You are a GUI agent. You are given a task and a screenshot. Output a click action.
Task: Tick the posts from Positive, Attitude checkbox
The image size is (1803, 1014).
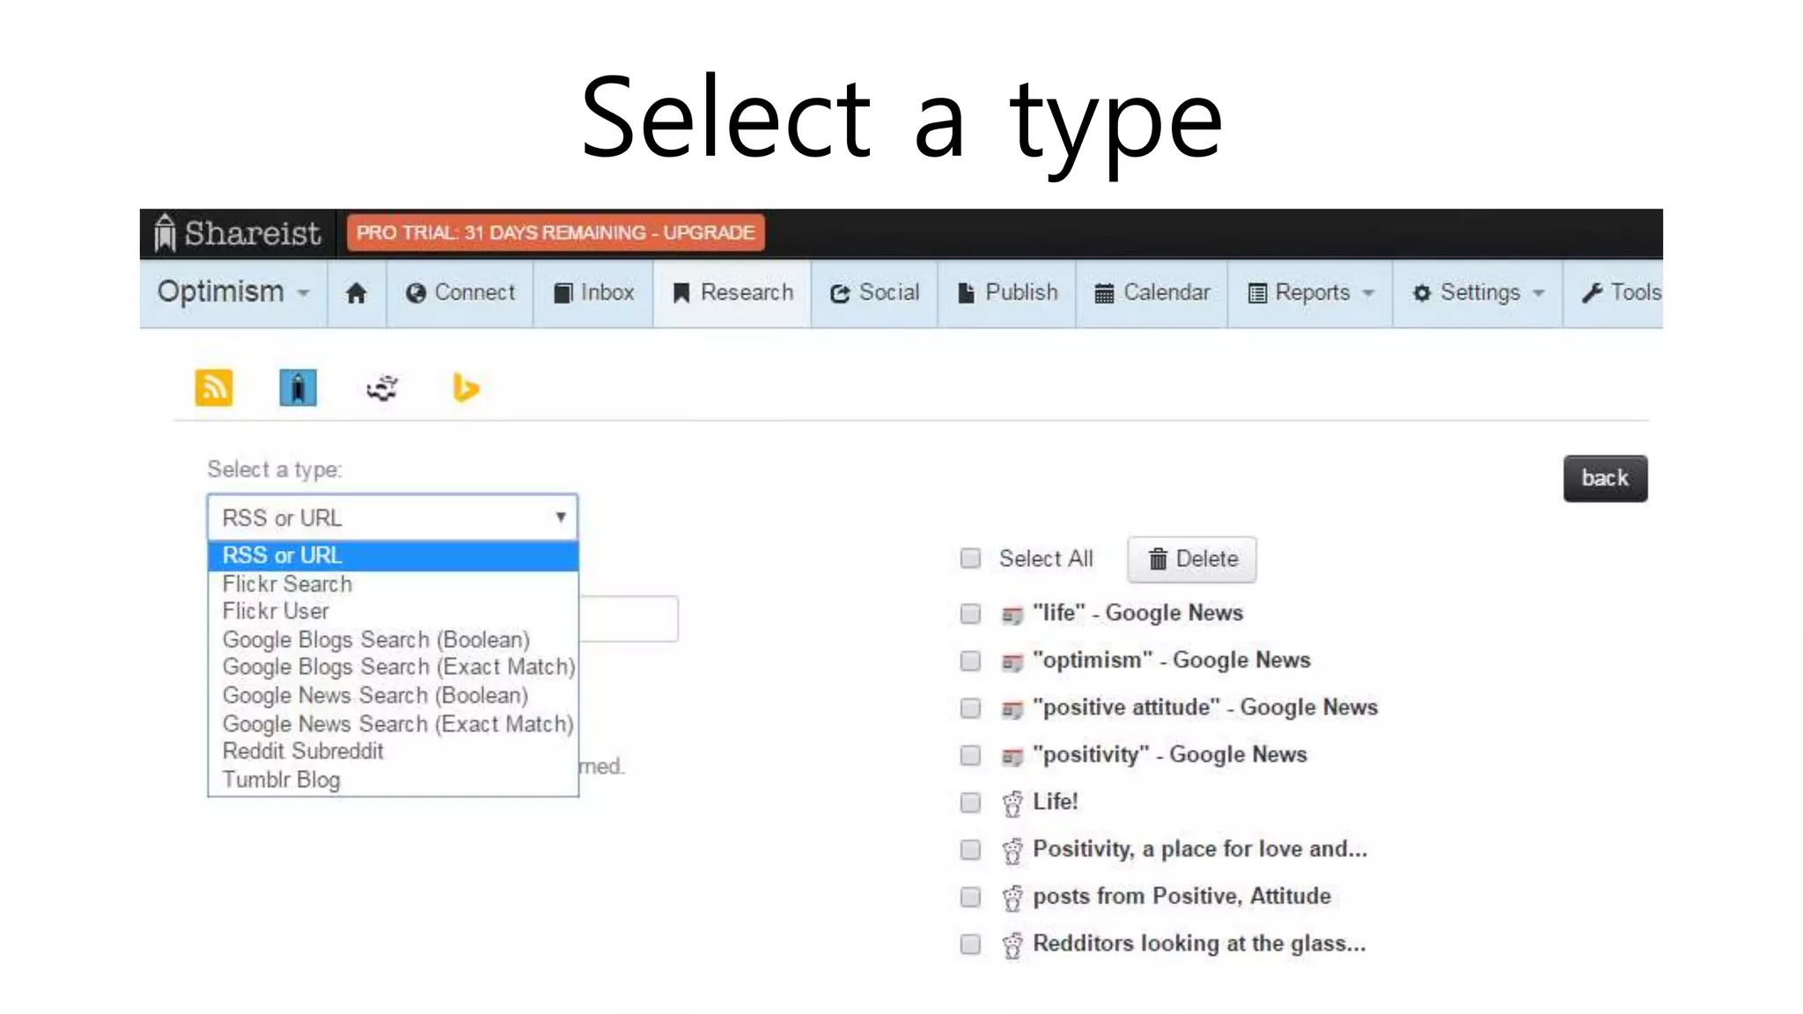pos(970,897)
